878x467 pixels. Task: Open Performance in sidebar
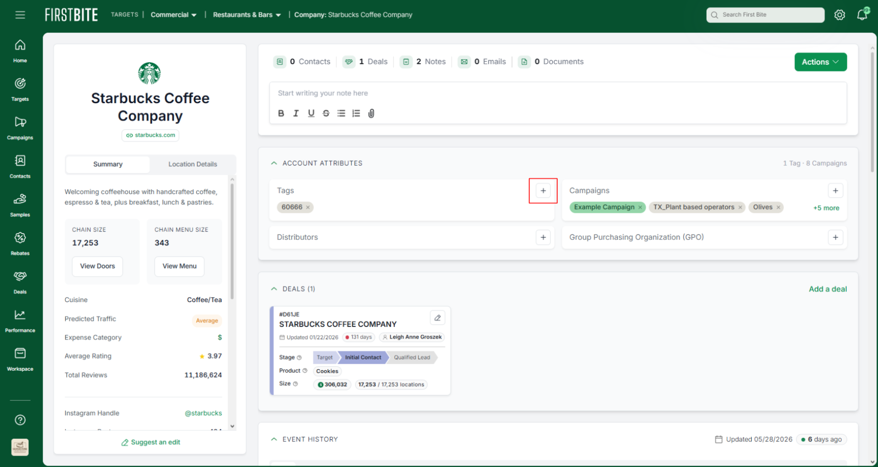tap(20, 321)
